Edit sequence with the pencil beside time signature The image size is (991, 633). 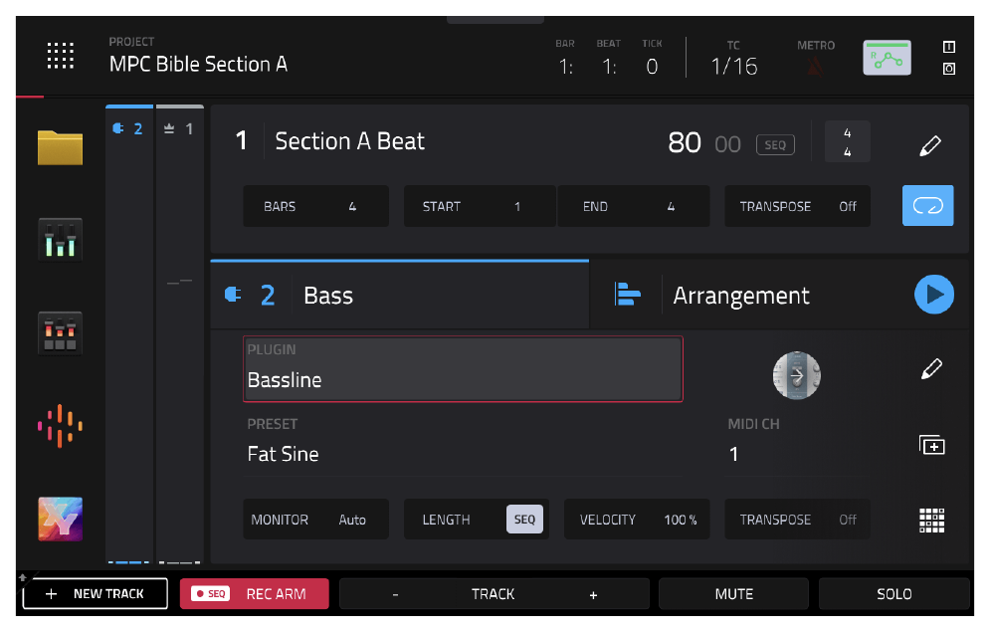[x=929, y=145]
